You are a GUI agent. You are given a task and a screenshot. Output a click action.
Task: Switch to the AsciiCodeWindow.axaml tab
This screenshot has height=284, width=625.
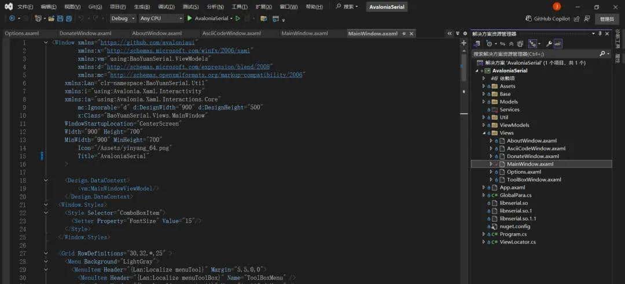coord(231,33)
